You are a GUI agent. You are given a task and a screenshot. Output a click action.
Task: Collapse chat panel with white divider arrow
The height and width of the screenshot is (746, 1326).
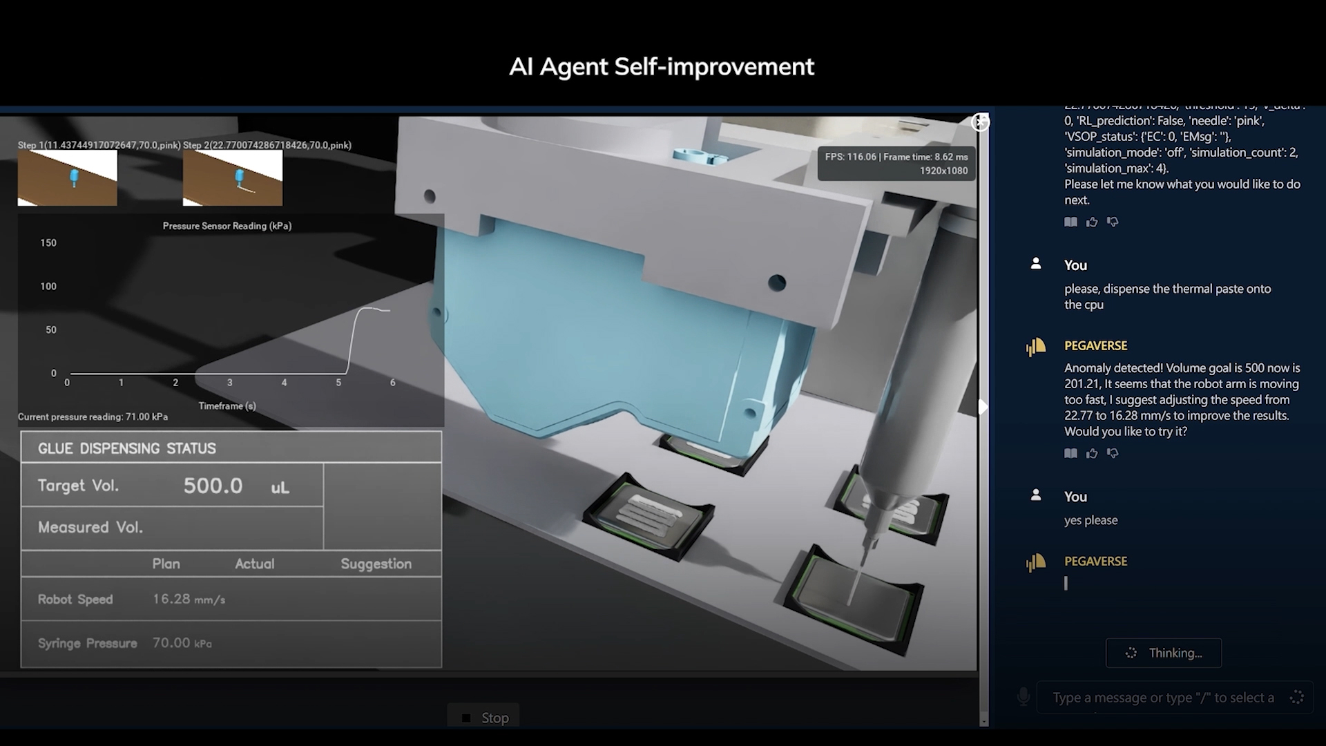(983, 407)
